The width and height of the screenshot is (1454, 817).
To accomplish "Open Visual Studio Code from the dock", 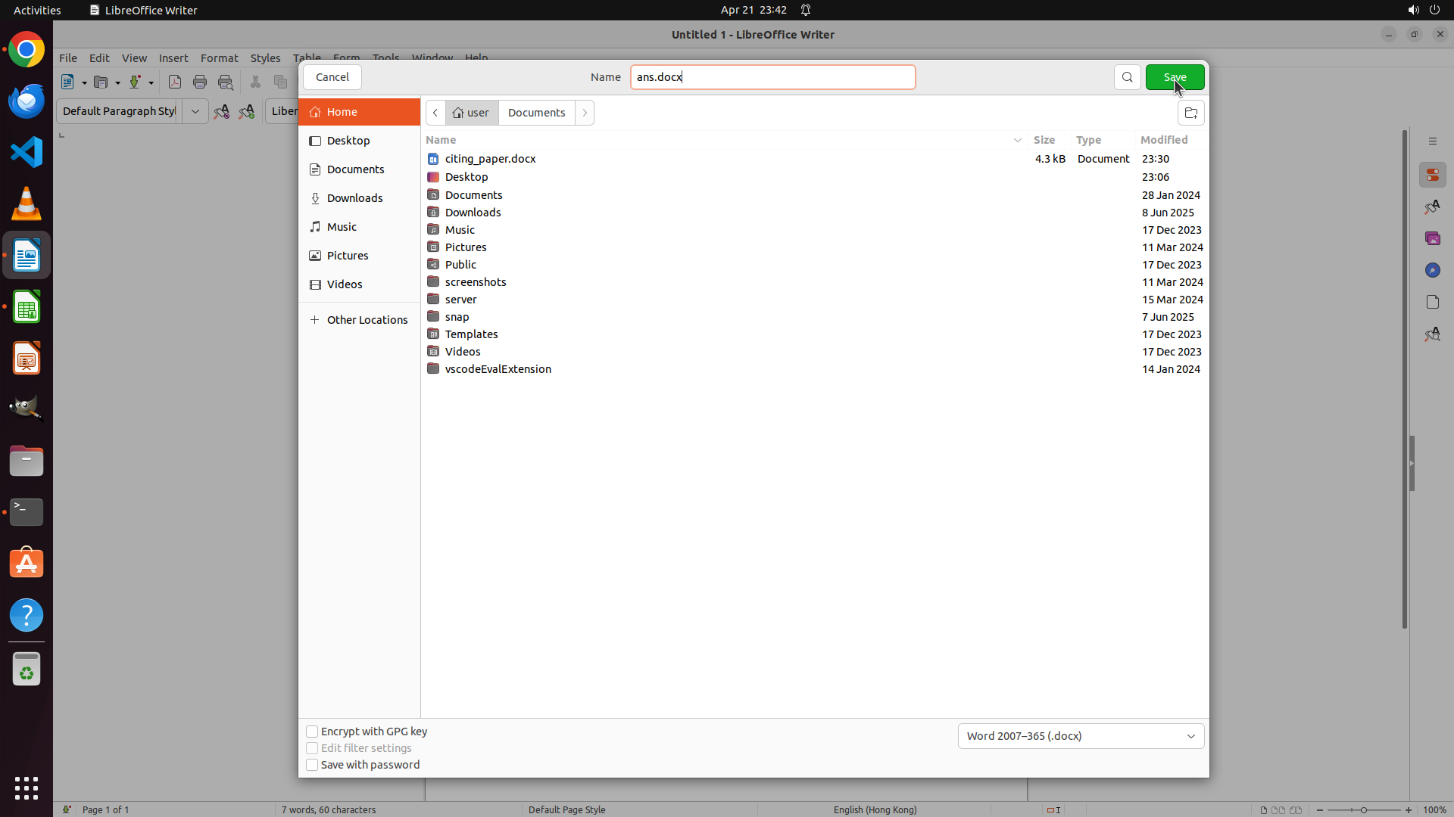I will tap(27, 152).
